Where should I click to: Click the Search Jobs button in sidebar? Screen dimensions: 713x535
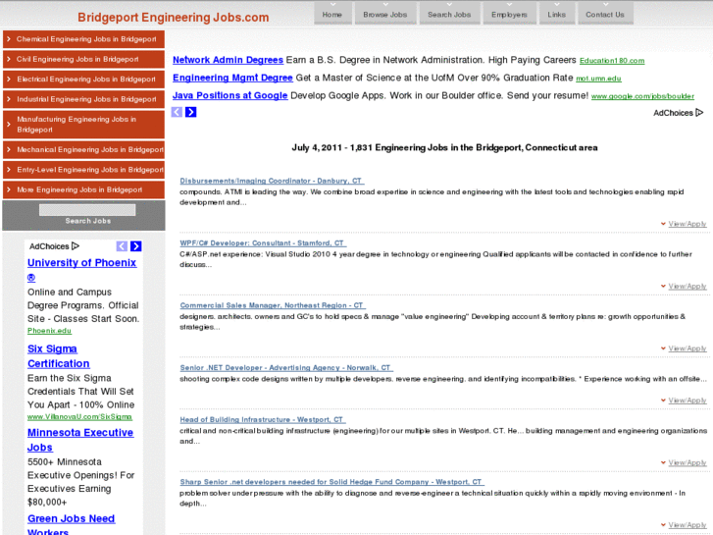[87, 221]
